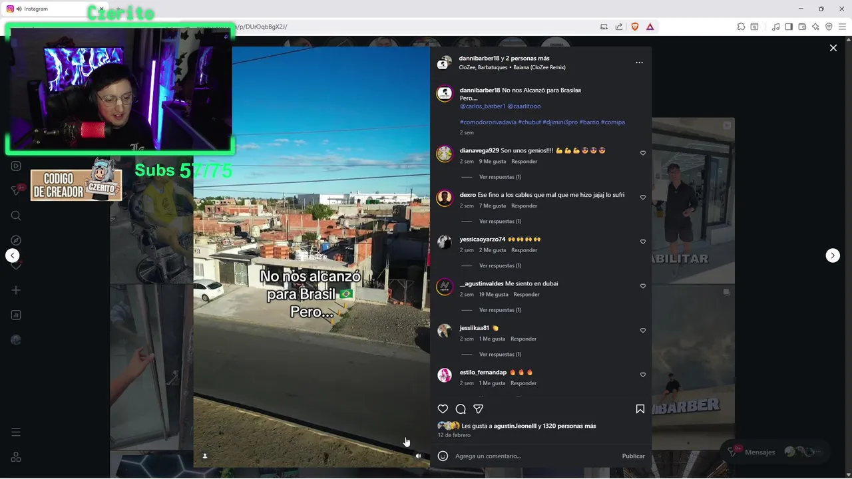
Task: Like dexro's comment
Action: coord(643,198)
